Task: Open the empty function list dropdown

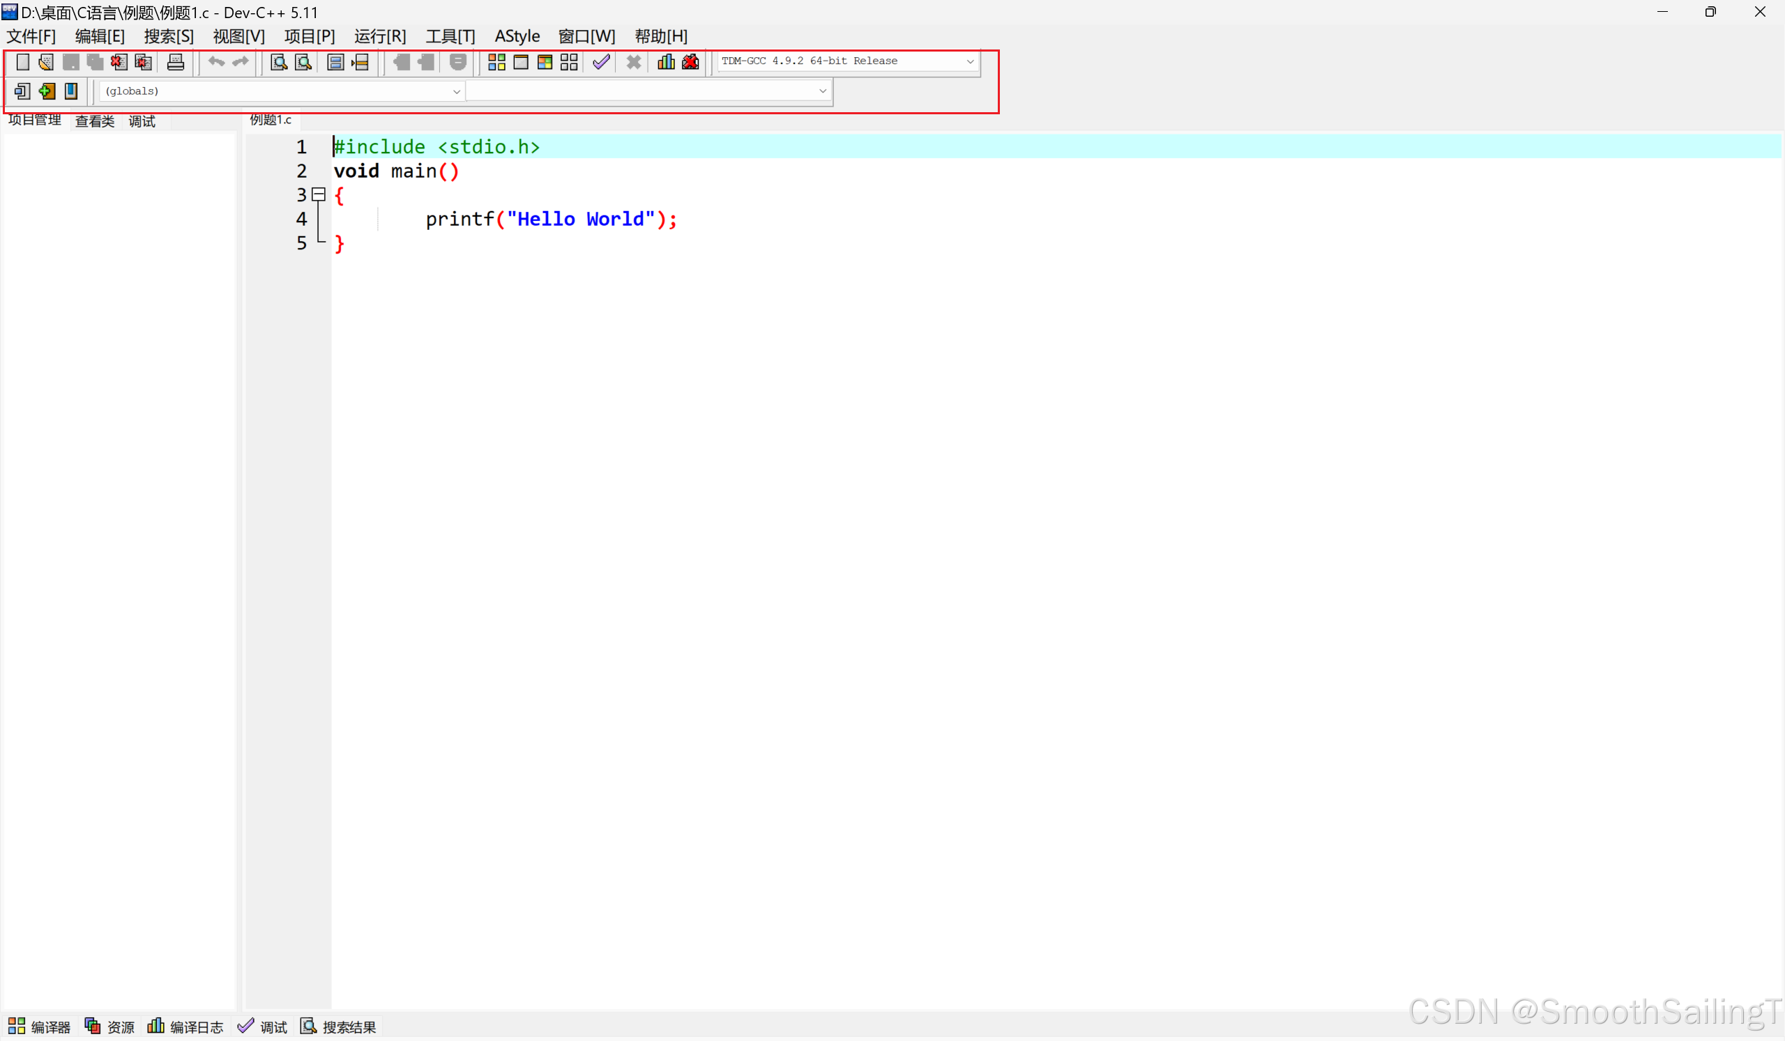Action: tap(822, 91)
